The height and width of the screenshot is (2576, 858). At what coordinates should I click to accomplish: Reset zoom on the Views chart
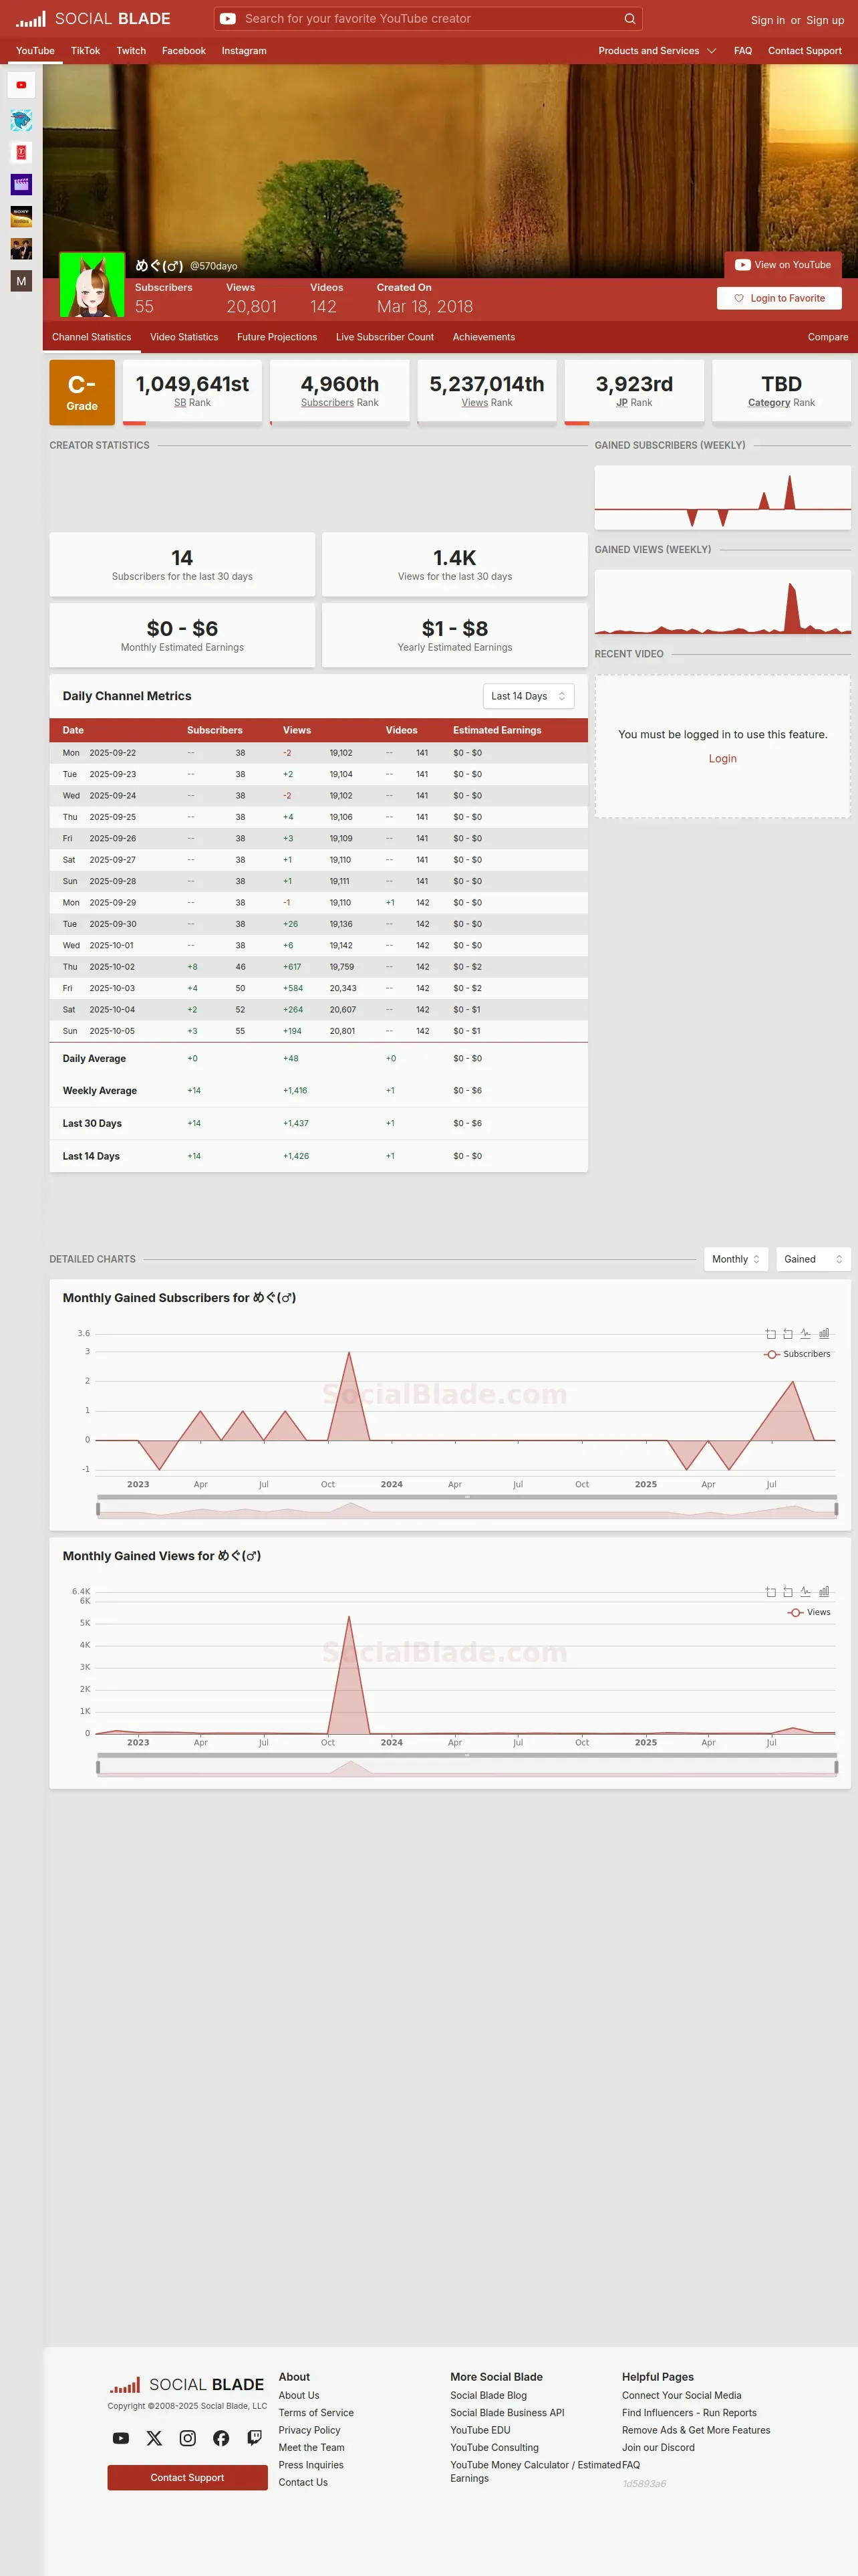(788, 1591)
